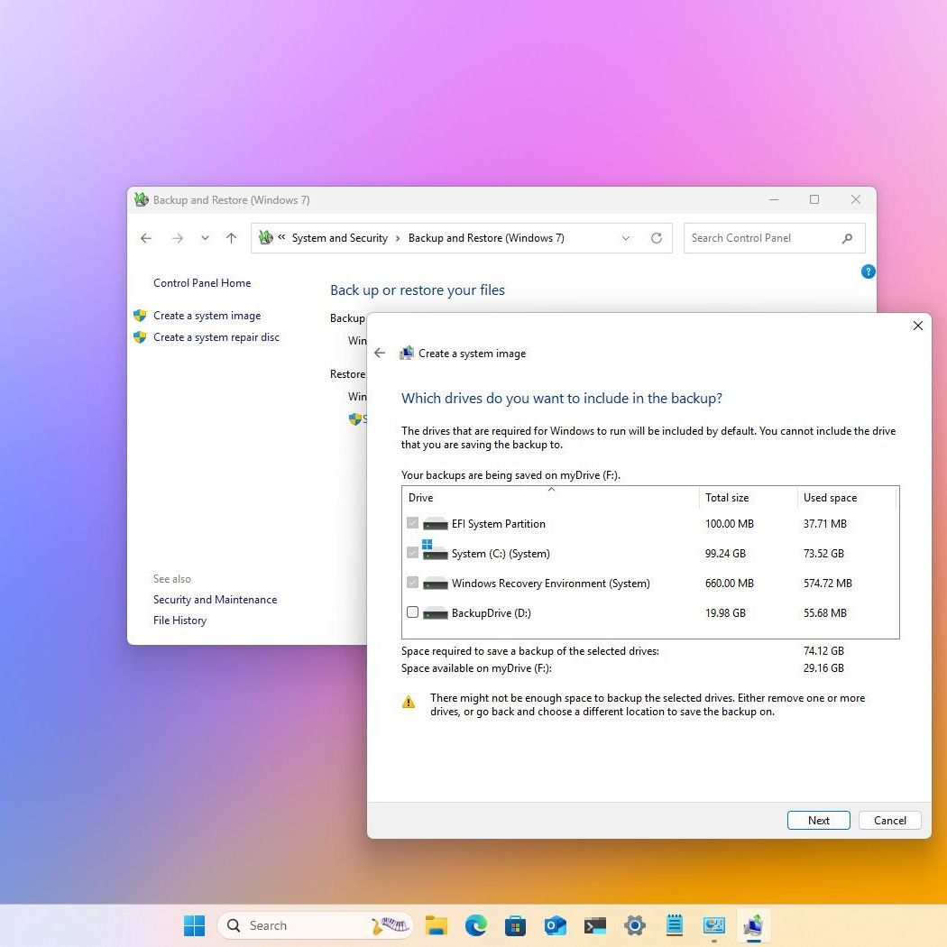Go back in the Create a system image wizard
The image size is (947, 947).
(x=380, y=354)
